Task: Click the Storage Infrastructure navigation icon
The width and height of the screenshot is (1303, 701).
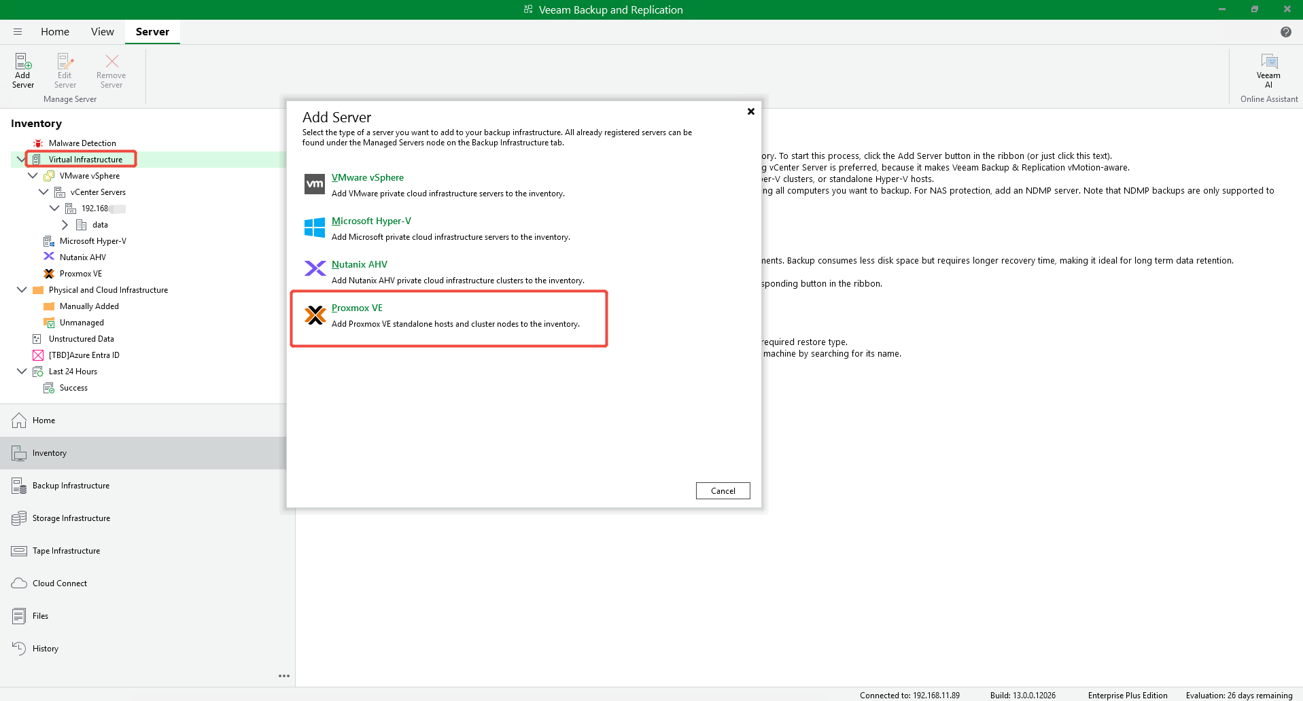Action: pyautogui.click(x=19, y=518)
